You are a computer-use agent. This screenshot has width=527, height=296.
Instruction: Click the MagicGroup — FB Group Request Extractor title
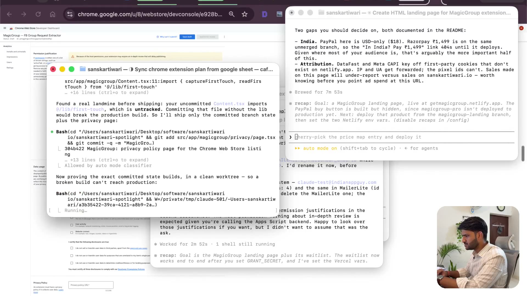coord(32,35)
